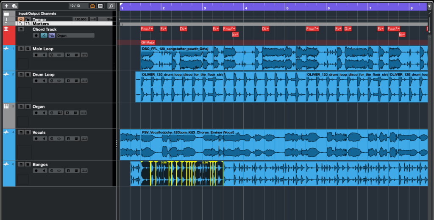434x220 pixels.
Task: Solo the Bongos track
Action: pyautogui.click(x=28, y=164)
